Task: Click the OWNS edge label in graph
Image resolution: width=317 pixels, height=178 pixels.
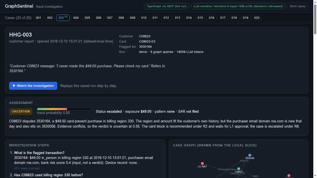Action: (x=255, y=176)
